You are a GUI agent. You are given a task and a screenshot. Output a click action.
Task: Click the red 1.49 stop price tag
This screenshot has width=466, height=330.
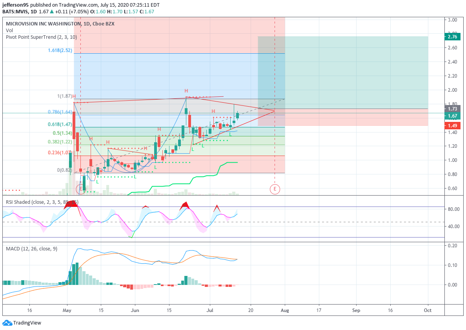tap(452, 126)
